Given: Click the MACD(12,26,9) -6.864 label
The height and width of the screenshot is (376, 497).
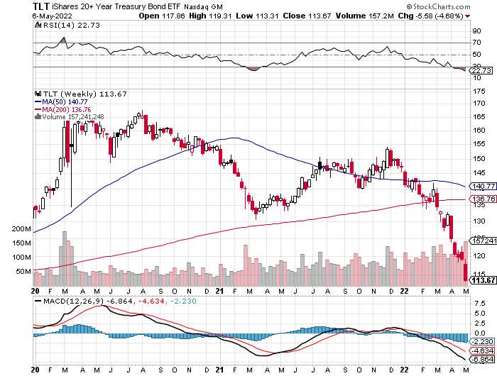Looking at the screenshot, I should pos(88,301).
